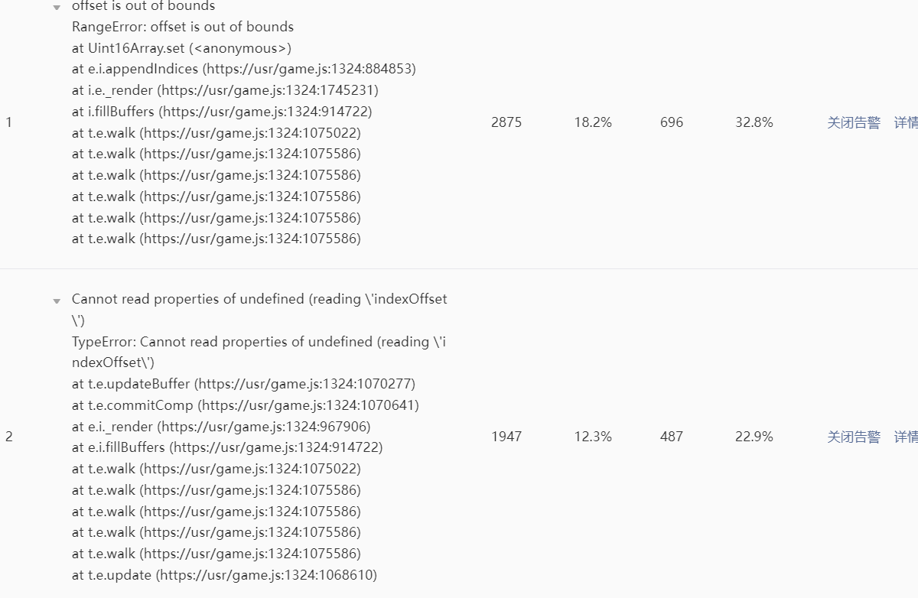The height and width of the screenshot is (598, 918).
Task: Select the t.e.commitComp stack frame
Action: (245, 405)
